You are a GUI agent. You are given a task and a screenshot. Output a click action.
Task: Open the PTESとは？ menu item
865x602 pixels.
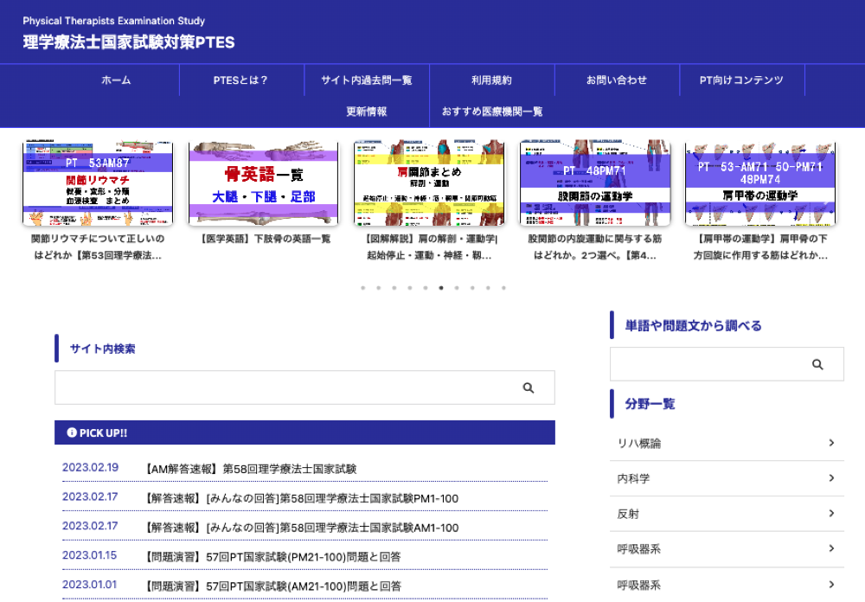pyautogui.click(x=240, y=80)
